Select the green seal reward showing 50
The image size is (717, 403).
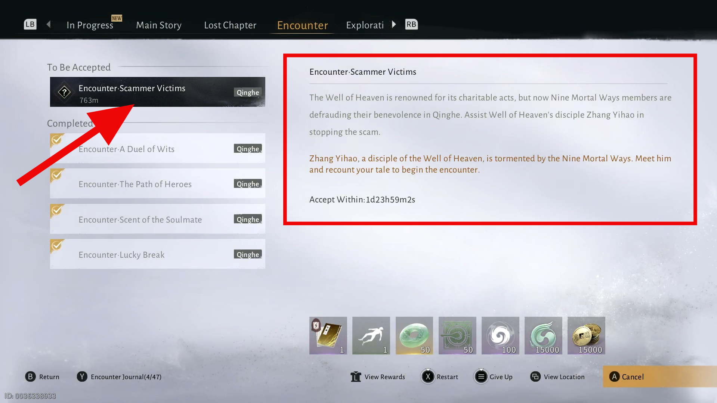457,335
